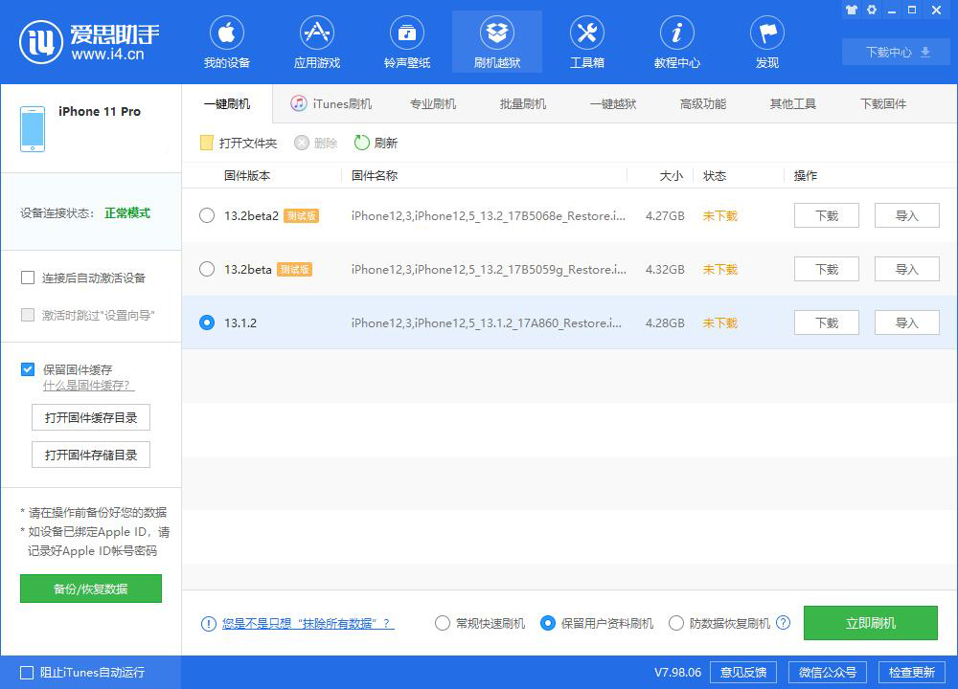Open the 发现 discover page

[766, 41]
